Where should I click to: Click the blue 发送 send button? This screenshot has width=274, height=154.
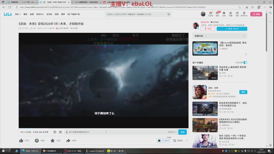[x=183, y=132]
